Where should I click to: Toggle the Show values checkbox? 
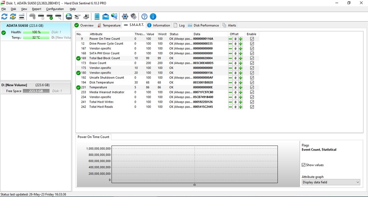click(x=304, y=165)
